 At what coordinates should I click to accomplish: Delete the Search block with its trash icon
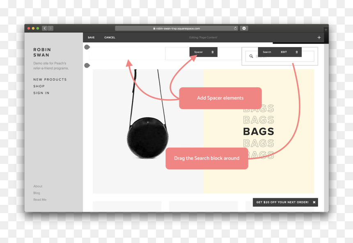click(297, 52)
